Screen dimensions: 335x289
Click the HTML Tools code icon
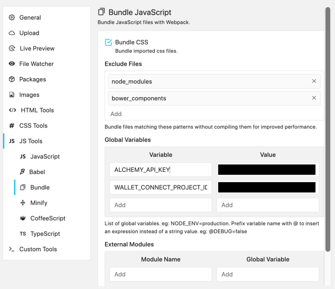(12, 110)
